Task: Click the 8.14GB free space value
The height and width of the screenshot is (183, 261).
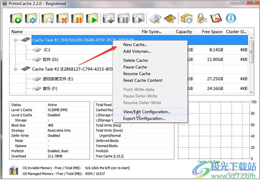Action: coord(216,50)
